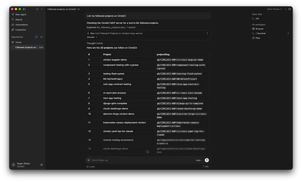Click the repositories filter icon
This screenshot has height=182, width=302.
(x=36, y=37)
